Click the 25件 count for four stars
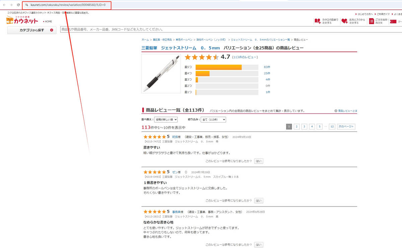 pyautogui.click(x=267, y=73)
